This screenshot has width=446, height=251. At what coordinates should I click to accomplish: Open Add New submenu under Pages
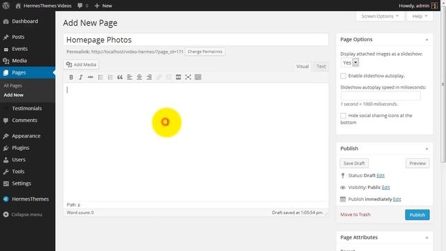coord(13,95)
